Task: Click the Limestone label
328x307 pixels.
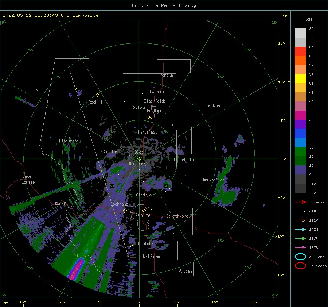Action: 69,141
